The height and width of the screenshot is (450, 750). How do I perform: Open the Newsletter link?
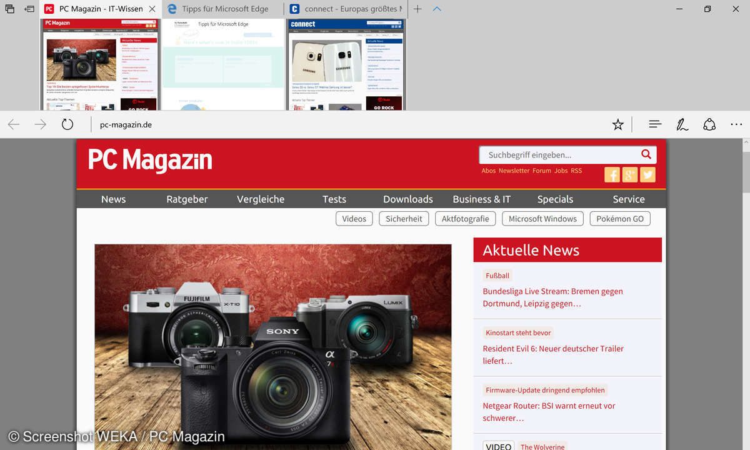pos(514,171)
